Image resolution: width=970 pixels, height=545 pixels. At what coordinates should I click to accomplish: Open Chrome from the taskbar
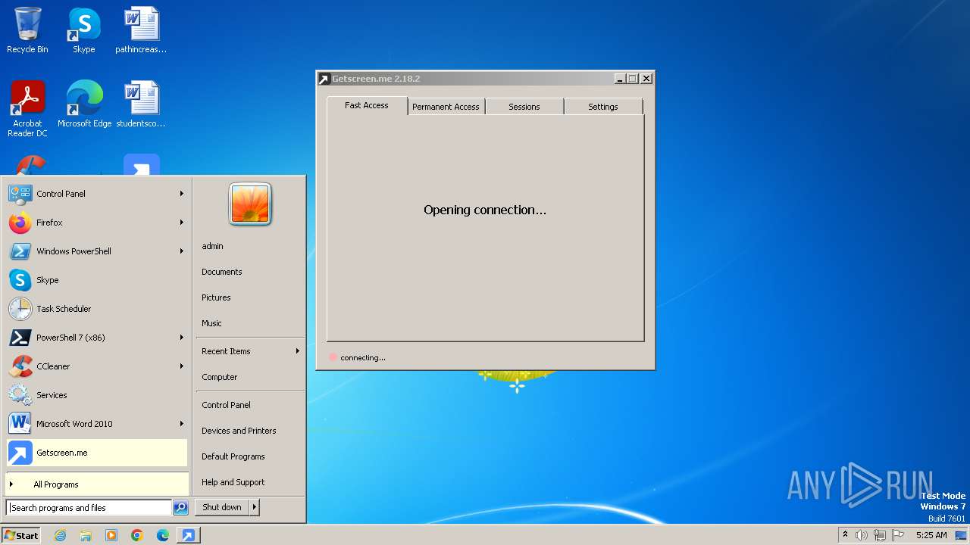[x=137, y=535]
